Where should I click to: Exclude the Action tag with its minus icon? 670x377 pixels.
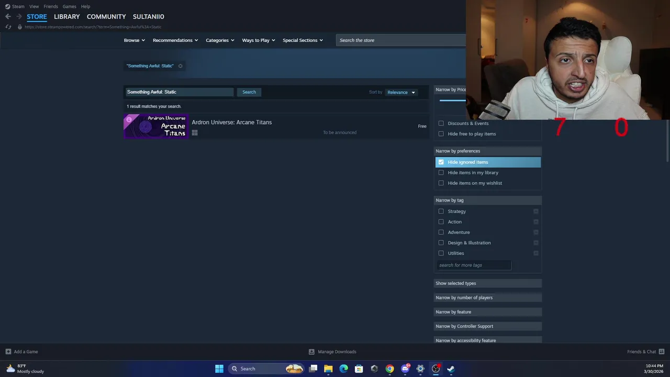point(536,222)
